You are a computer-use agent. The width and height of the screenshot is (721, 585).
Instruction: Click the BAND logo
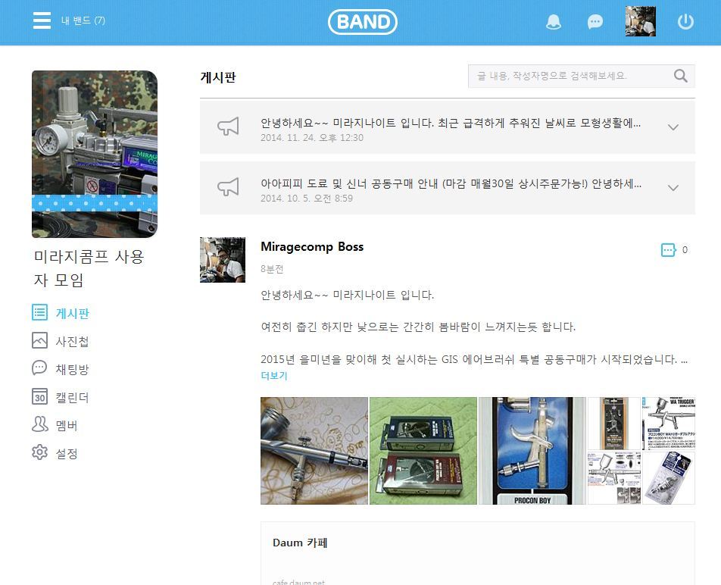[362, 22]
